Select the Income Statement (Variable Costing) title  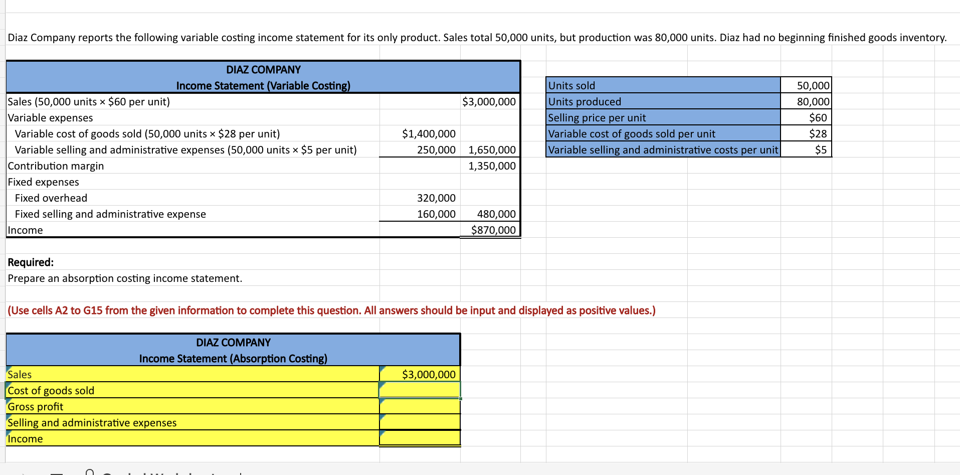(263, 86)
